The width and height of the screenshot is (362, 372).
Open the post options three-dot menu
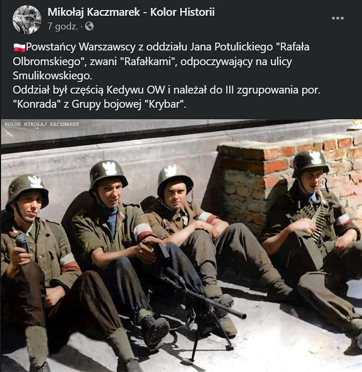coord(337,18)
